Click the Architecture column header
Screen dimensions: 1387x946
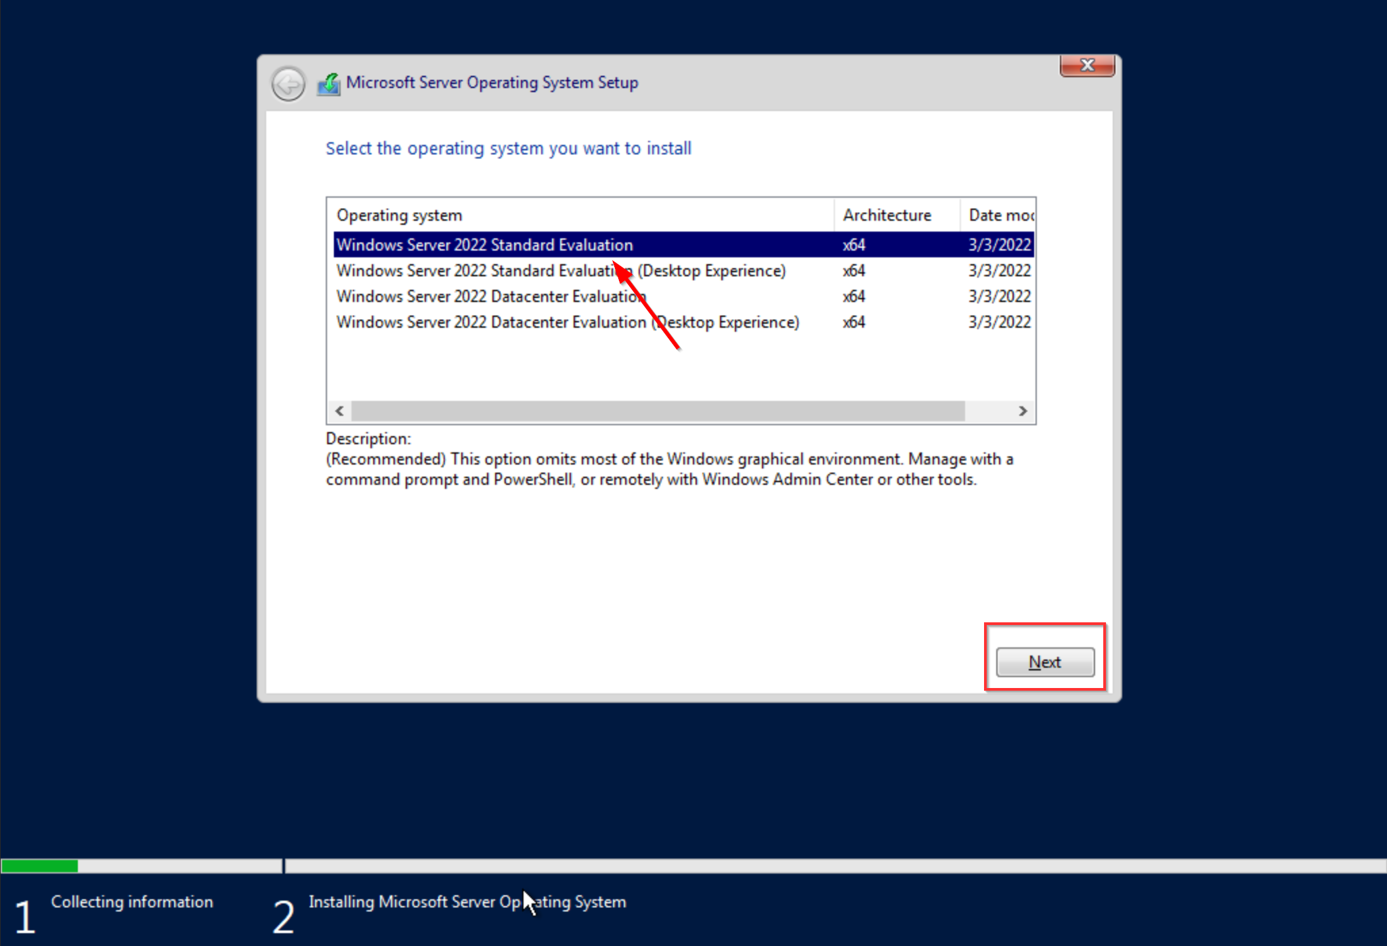click(x=887, y=215)
